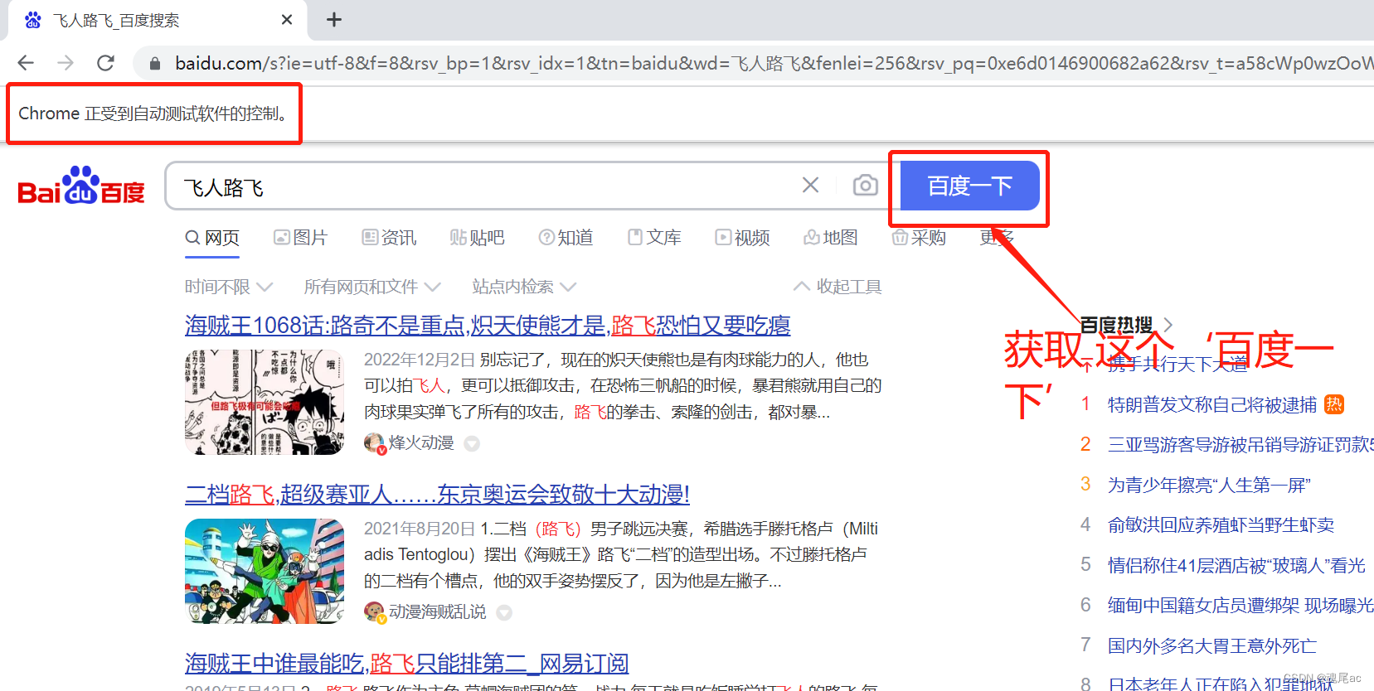Open hot search 缅甸中国籍女店员遭绑架
This screenshot has height=691, width=1374.
pos(1240,606)
